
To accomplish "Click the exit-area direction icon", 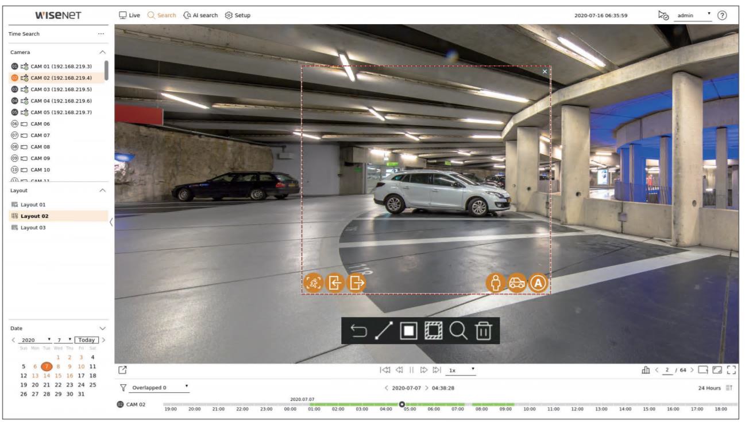I will tap(357, 283).
